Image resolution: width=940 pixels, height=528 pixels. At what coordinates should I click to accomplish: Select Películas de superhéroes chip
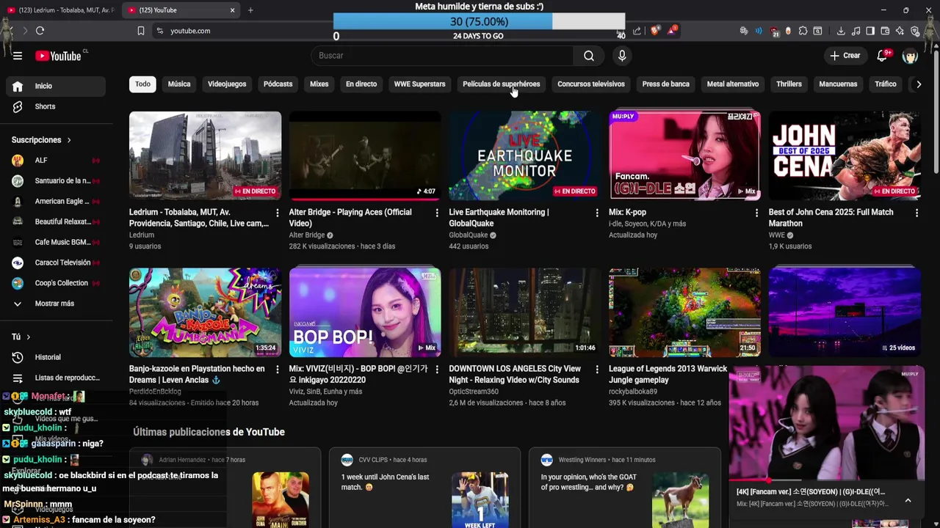(501, 84)
